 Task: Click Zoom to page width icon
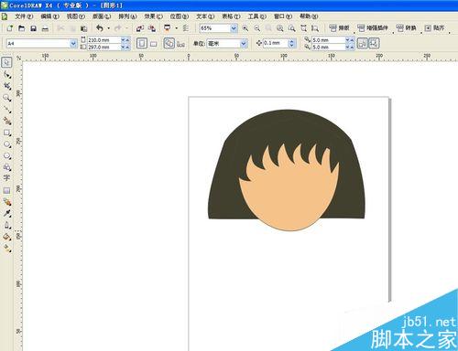tap(303, 28)
